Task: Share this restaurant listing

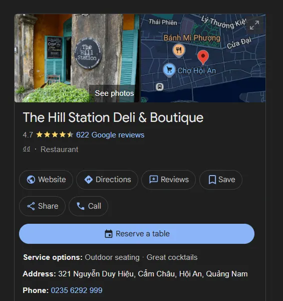Action: 42,206
